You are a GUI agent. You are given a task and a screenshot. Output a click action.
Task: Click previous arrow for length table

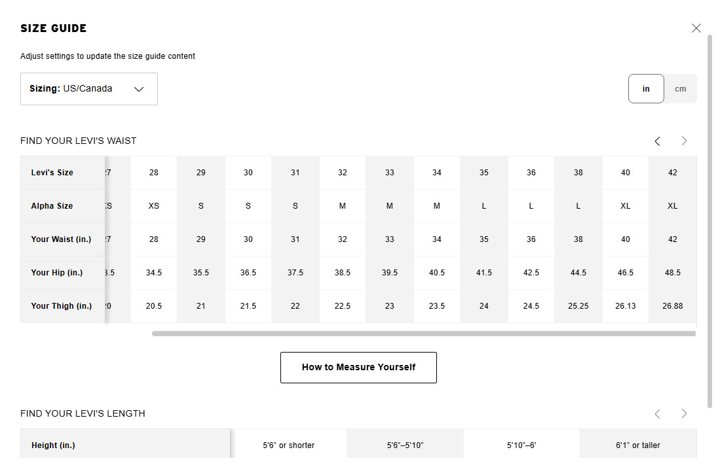pos(658,413)
